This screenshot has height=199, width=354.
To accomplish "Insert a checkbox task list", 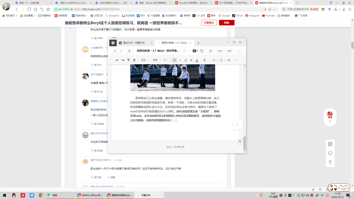I will [229, 60].
